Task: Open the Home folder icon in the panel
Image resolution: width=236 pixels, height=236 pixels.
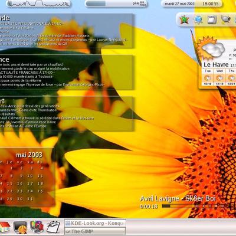Action: point(5,227)
